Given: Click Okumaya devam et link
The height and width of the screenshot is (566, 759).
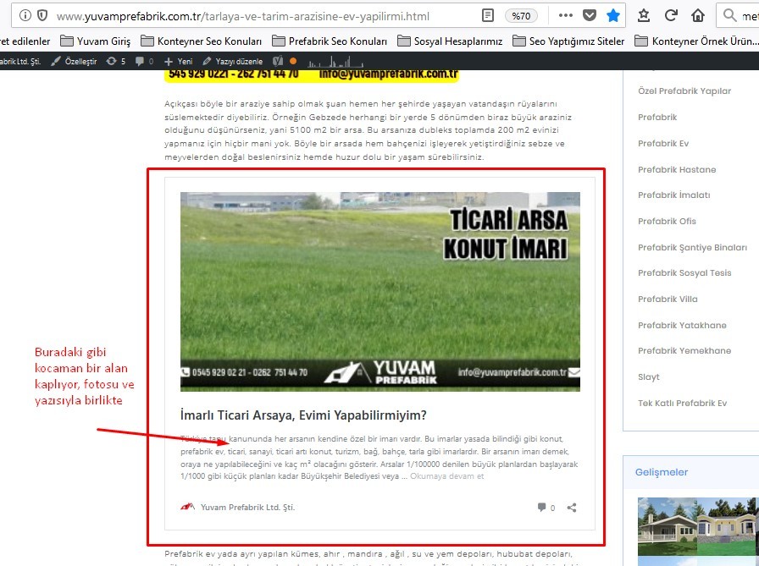Looking at the screenshot, I should [x=446, y=476].
